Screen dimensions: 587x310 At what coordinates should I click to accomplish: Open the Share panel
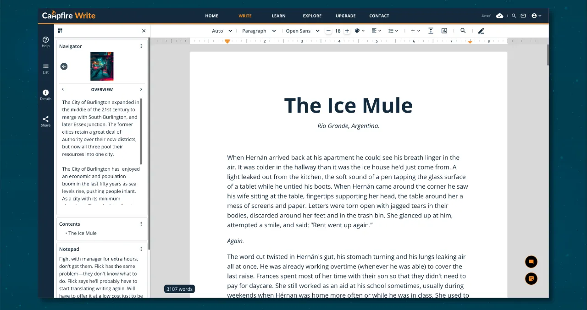[x=45, y=121]
